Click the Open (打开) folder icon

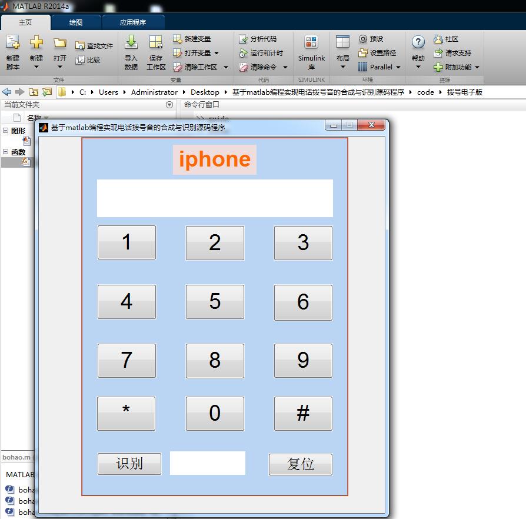tap(59, 43)
